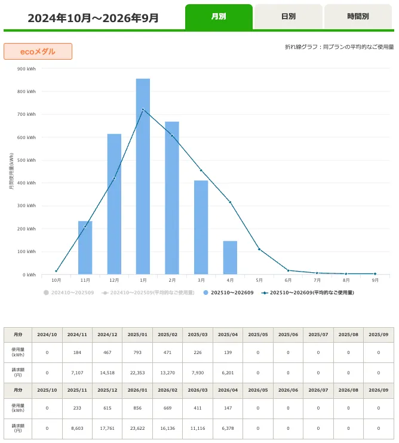
Task: Click the April usage bar
Action: click(230, 257)
